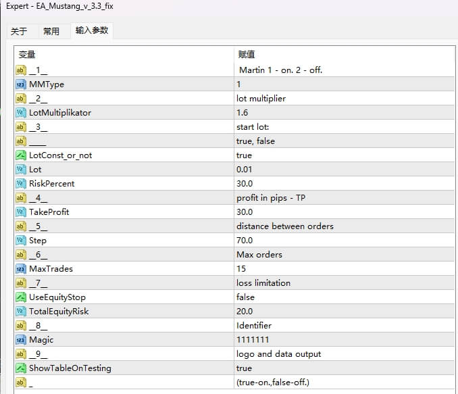Toggle the ShowTableOnTesting true value
Image resolution: width=458 pixels, height=394 pixels.
pyautogui.click(x=245, y=368)
